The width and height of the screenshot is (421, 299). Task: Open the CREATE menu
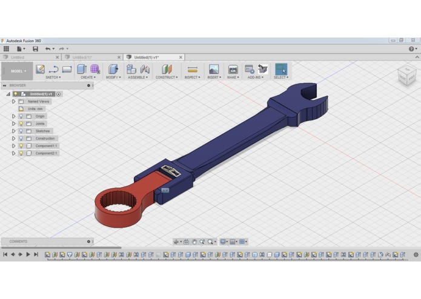tap(88, 77)
